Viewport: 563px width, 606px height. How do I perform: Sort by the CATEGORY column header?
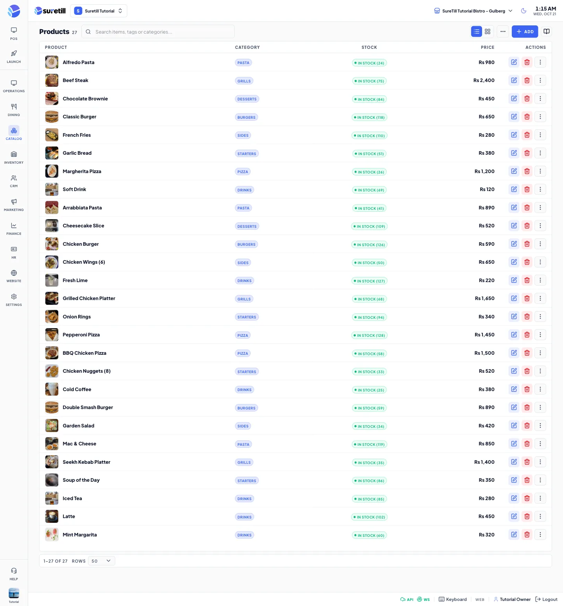pyautogui.click(x=247, y=47)
